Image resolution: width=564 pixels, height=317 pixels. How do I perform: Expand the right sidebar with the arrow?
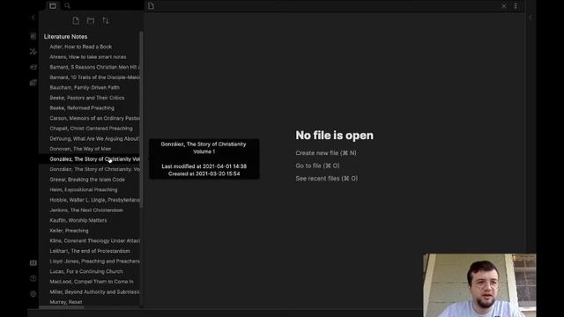[531, 18]
